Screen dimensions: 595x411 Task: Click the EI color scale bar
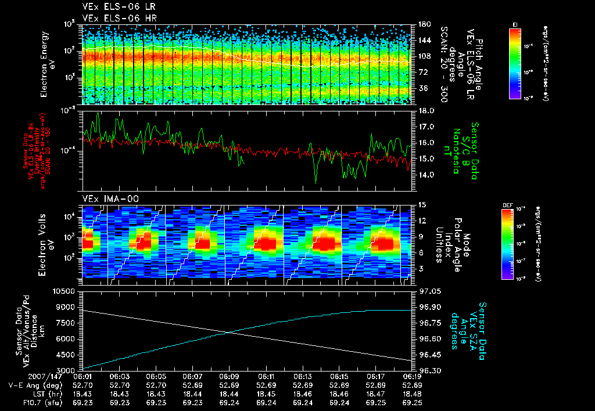pyautogui.click(x=515, y=64)
